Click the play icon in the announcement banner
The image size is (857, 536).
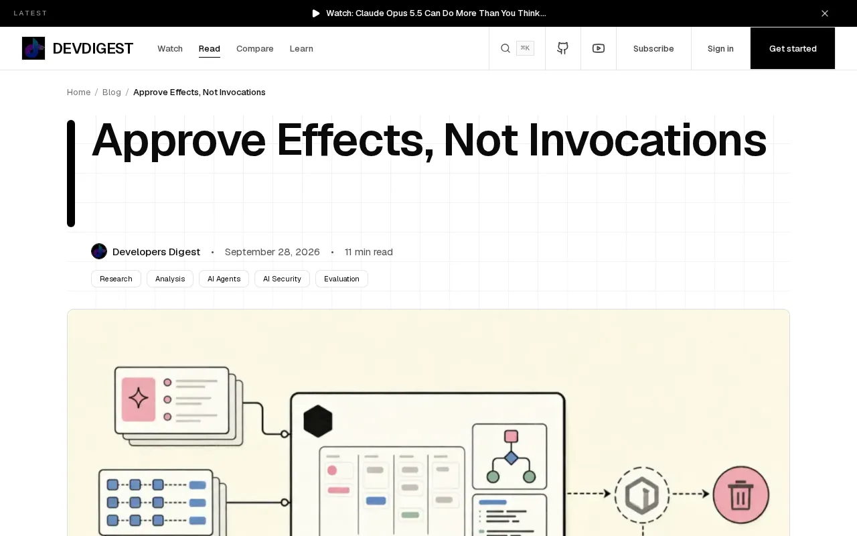316,13
